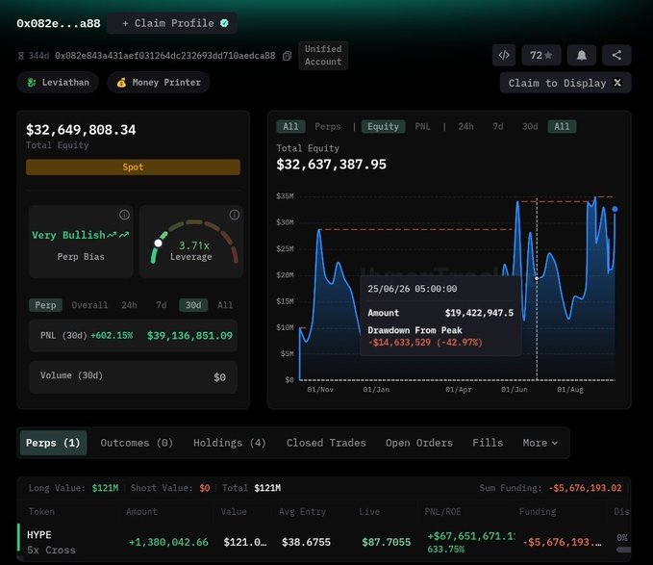Open Perp Bias info icon
Screen dimensions: 653x565
click(x=124, y=215)
